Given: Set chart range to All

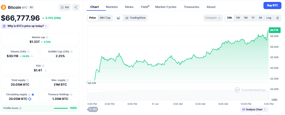Looking at the screenshot, I should (260, 18).
